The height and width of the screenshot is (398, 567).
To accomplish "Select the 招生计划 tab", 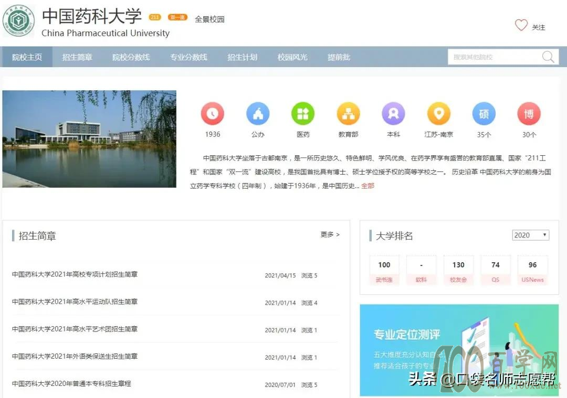I will [242, 57].
